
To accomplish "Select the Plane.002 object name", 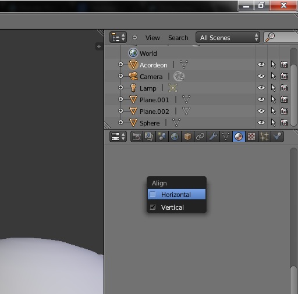I will pos(154,112).
